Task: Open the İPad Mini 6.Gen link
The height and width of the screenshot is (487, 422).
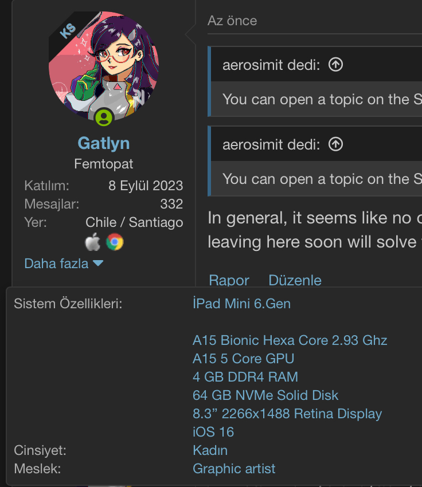Action: click(x=241, y=304)
